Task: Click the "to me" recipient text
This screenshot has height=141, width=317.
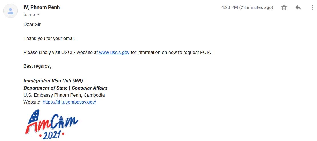Action: [29, 15]
